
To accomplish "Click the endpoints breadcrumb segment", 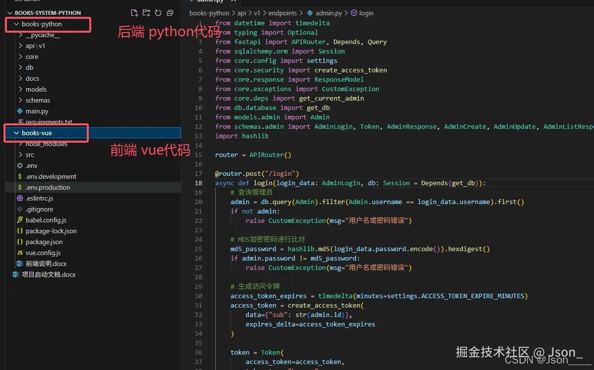I will pyautogui.click(x=283, y=13).
